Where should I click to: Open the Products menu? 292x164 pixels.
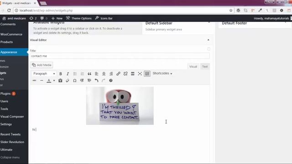pos(6,42)
